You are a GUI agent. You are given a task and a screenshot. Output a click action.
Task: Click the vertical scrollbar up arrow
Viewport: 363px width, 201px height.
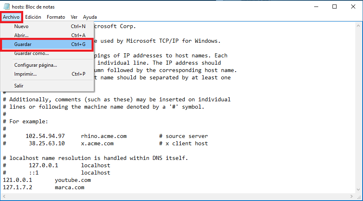pos(359,26)
